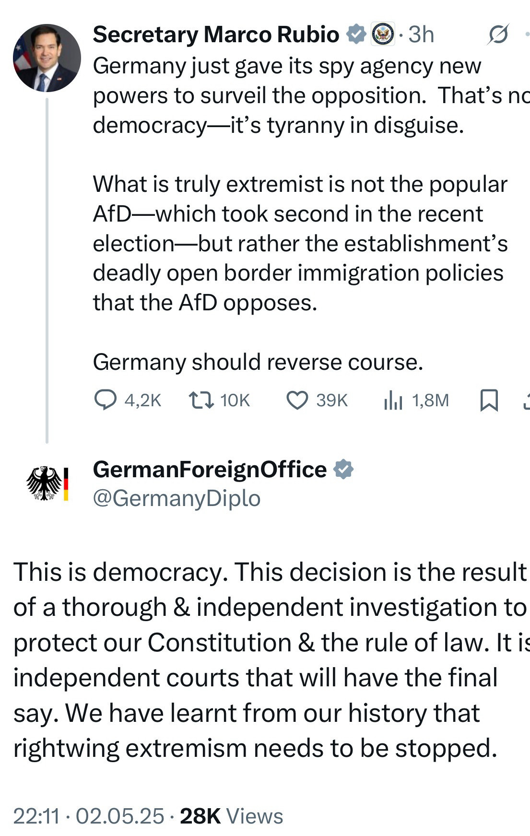The image size is (530, 836).
Task: Click the 28K Views count
Action: pyautogui.click(x=231, y=816)
